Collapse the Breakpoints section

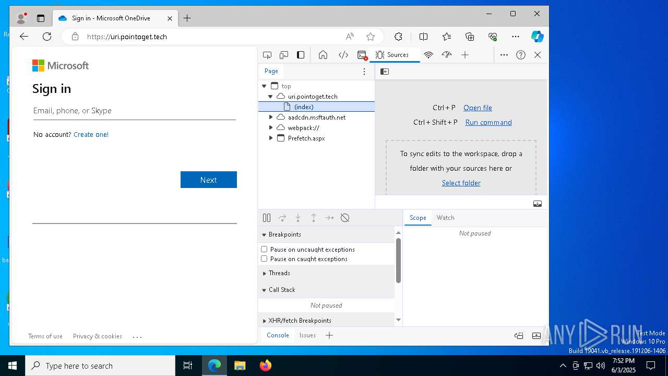click(264, 234)
